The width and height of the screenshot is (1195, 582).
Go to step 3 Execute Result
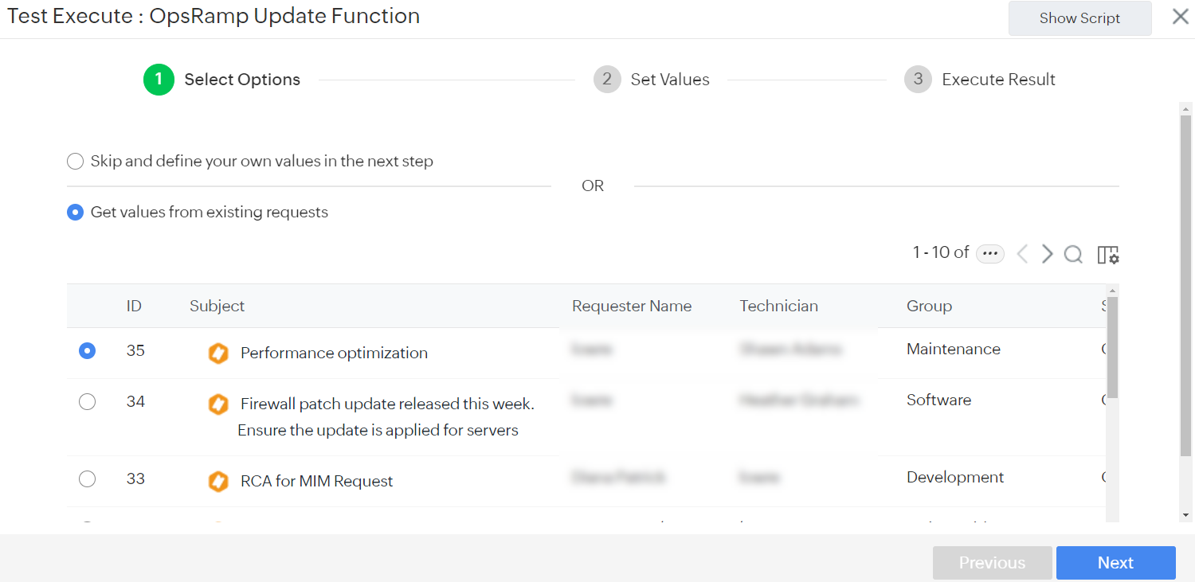[x=980, y=80]
